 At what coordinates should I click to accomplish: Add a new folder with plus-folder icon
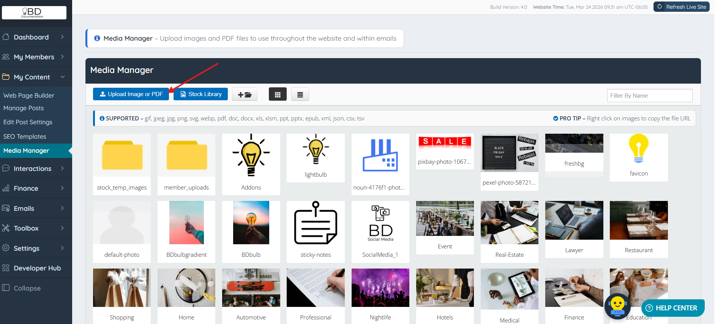tap(245, 95)
